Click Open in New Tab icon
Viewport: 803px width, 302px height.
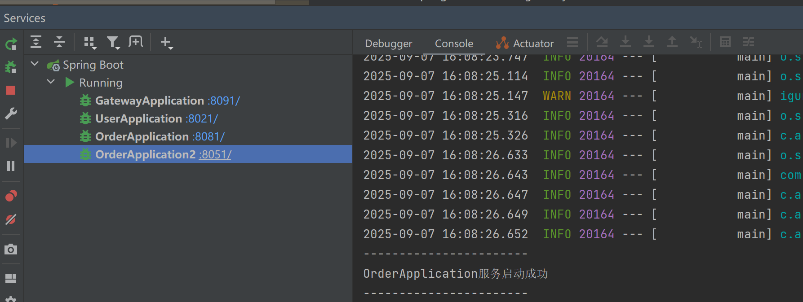click(x=136, y=42)
